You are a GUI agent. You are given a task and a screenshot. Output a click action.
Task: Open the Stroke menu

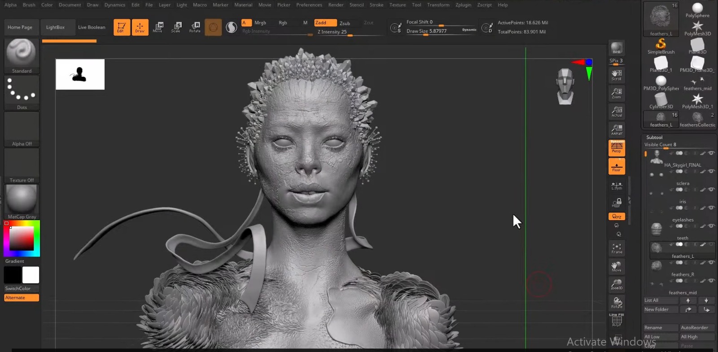tap(376, 5)
